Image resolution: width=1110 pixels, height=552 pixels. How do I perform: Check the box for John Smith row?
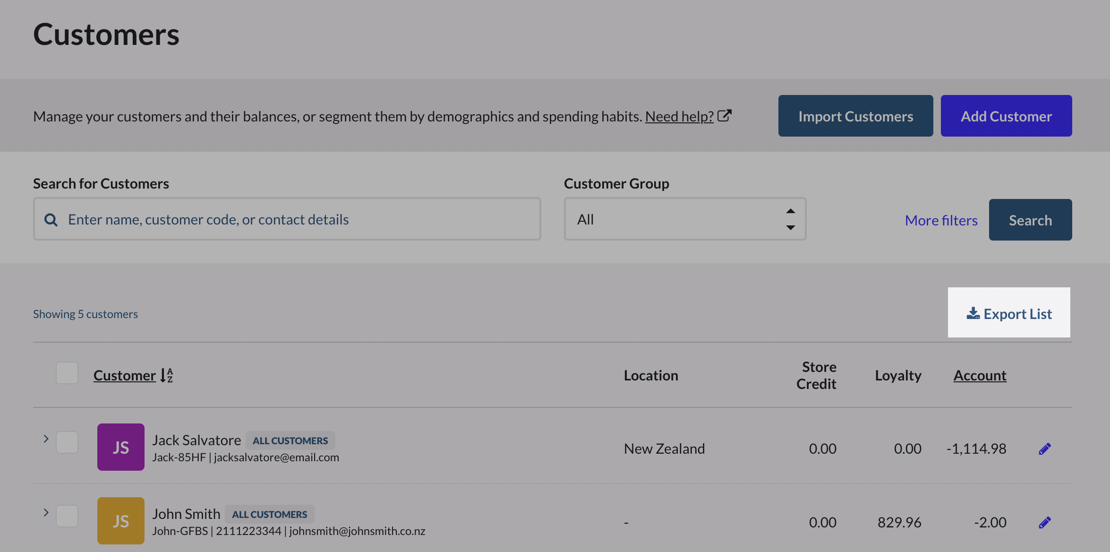(67, 516)
